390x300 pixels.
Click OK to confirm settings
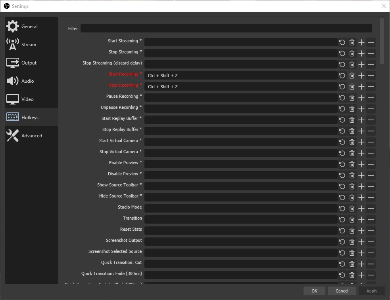pyautogui.click(x=314, y=291)
